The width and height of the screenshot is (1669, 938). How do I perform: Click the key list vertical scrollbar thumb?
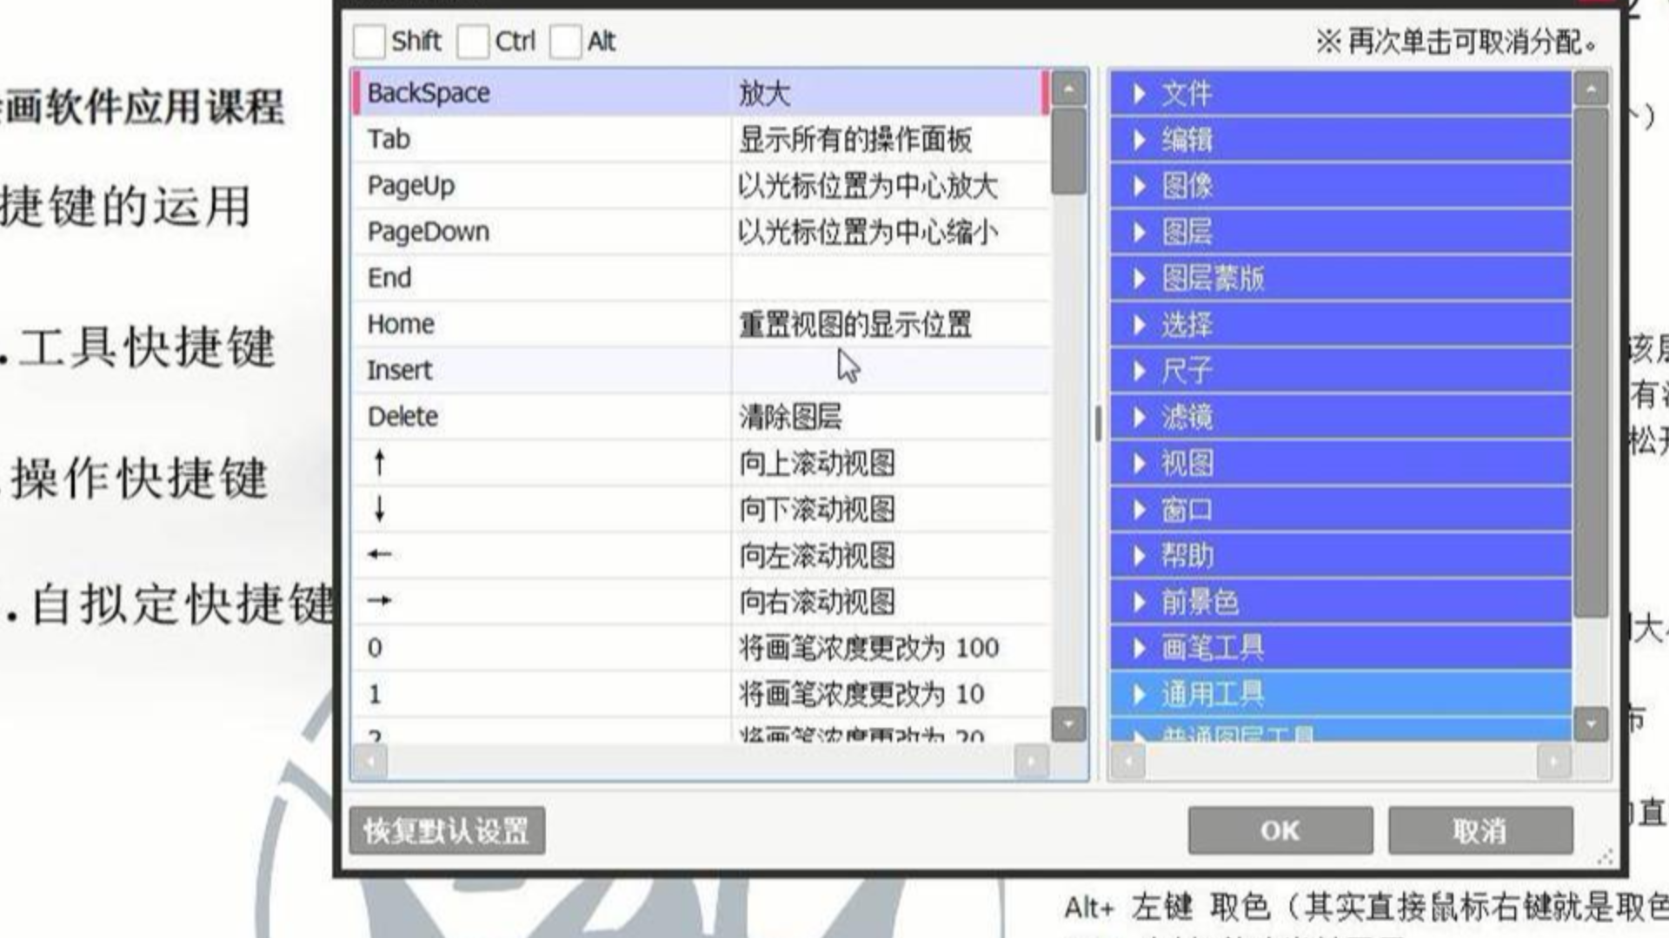[x=1069, y=150]
